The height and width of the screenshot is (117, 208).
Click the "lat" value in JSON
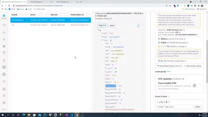click(x=117, y=51)
